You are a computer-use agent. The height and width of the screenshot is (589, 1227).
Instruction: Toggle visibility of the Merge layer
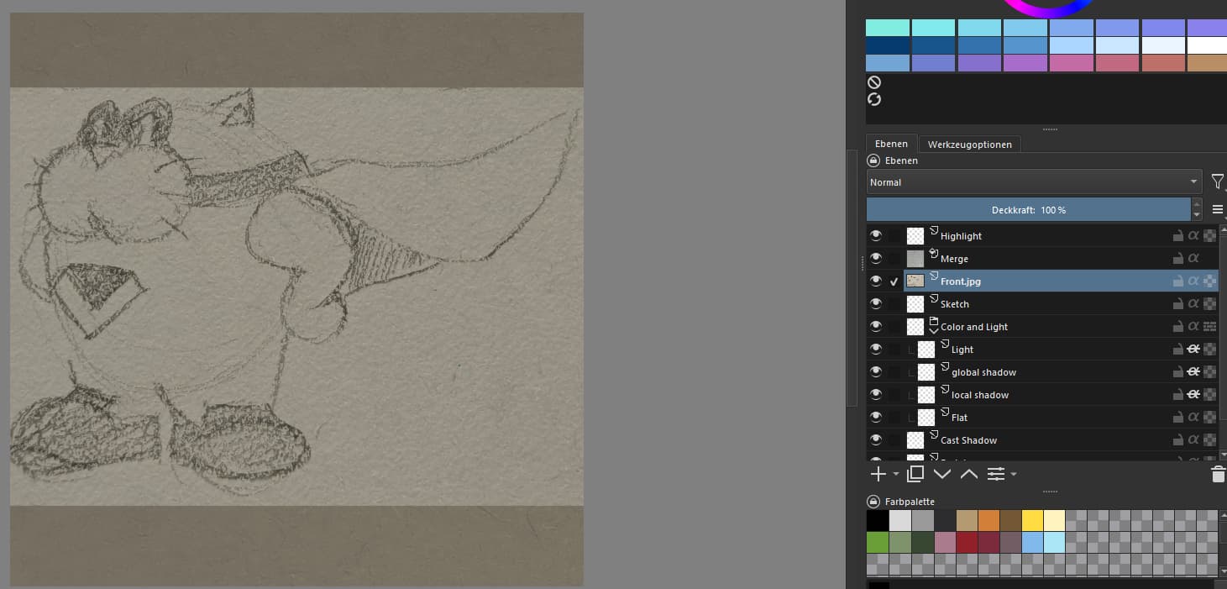point(876,259)
